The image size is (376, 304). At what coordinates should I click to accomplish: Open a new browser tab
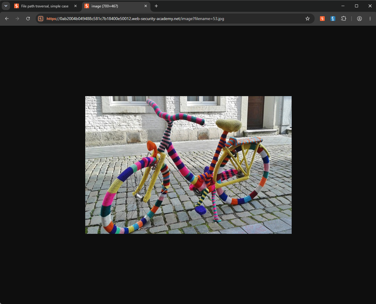(x=156, y=6)
